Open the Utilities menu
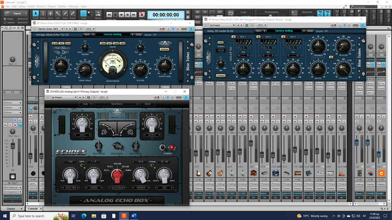The height and width of the screenshot is (220, 392). coord(62,6)
